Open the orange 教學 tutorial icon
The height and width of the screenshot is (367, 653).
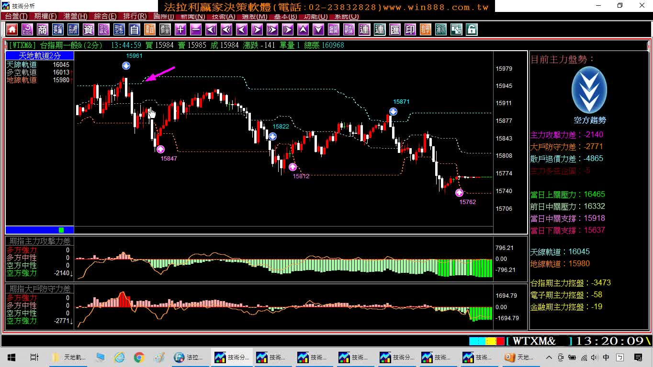tap(425, 30)
